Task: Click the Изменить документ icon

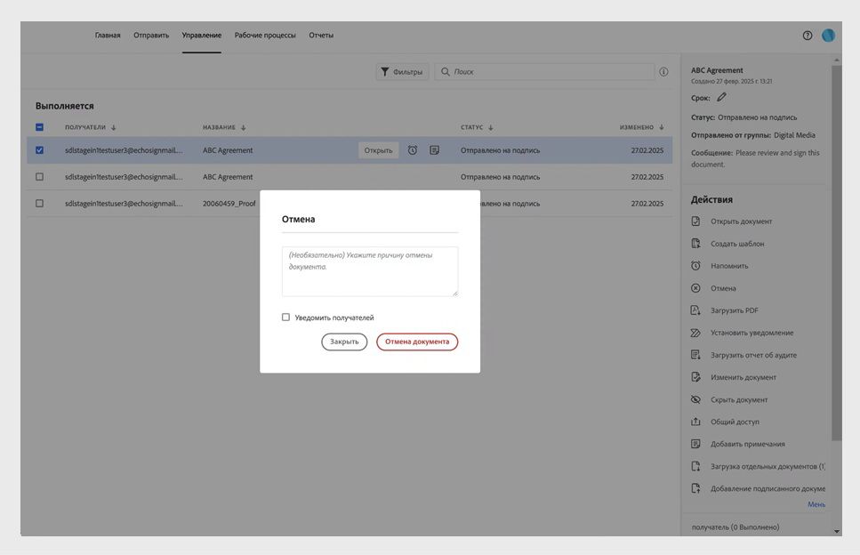Action: 695,377
